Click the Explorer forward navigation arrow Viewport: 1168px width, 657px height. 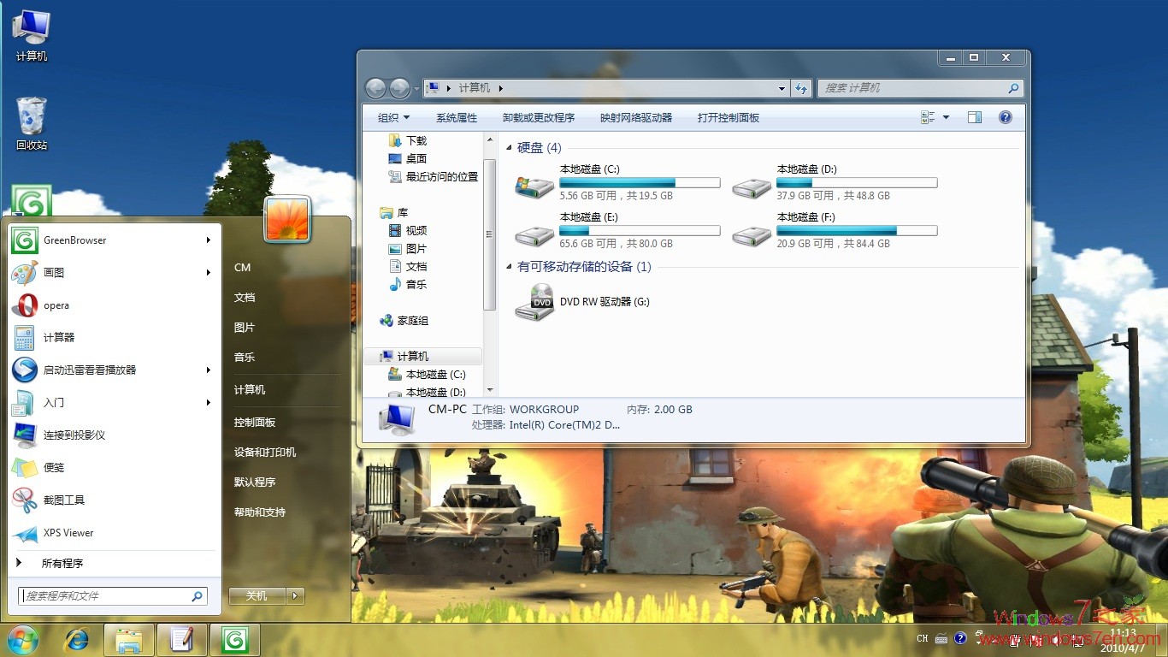coord(399,88)
